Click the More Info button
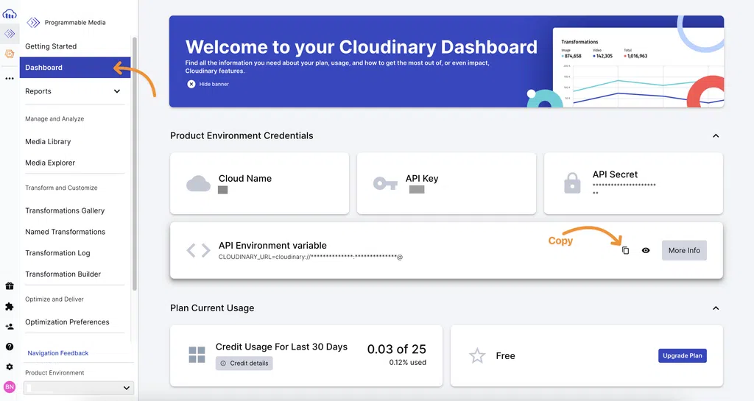 684,251
